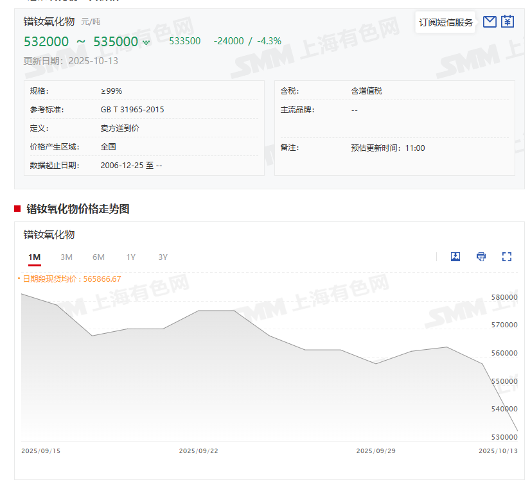
Task: Click the 镨钕氧化物 chart legend title
Action: [x=49, y=235]
